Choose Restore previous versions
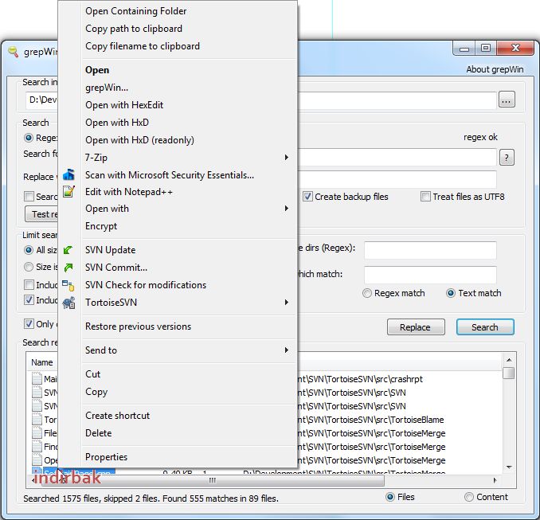The image size is (540, 520). pos(138,326)
